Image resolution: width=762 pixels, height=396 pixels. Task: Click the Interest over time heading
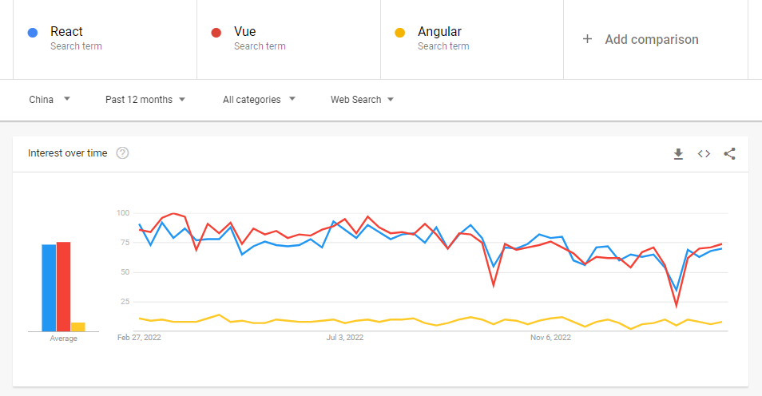pyautogui.click(x=67, y=153)
